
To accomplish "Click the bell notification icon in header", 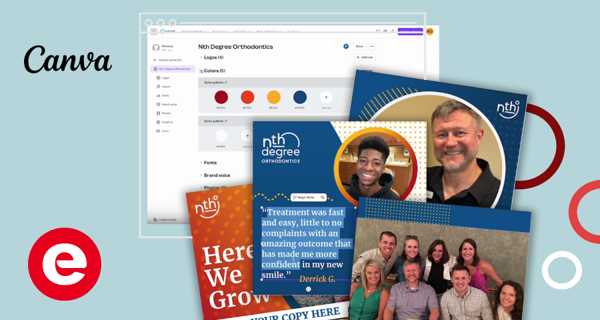I will click(393, 31).
